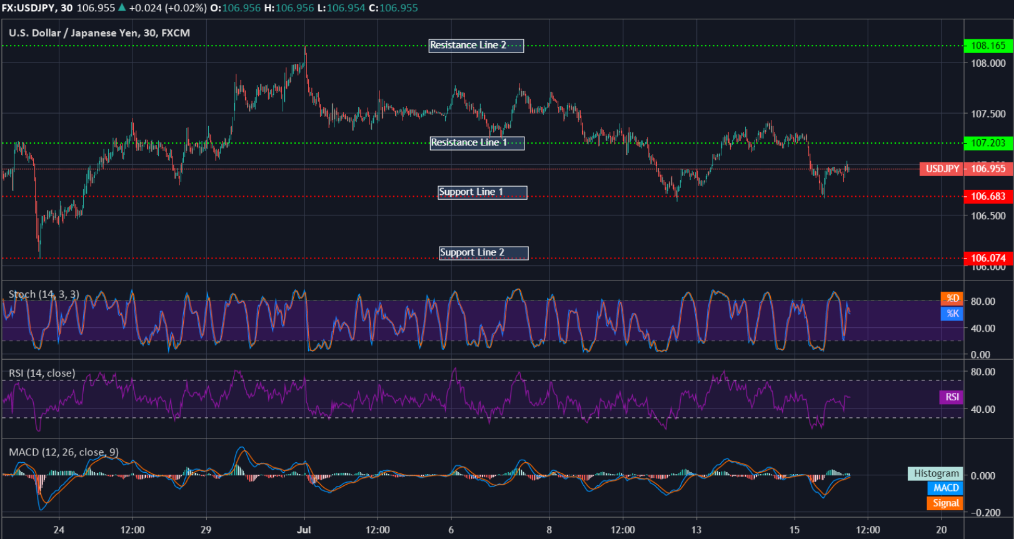Click the Jul date on time axis

point(304,530)
